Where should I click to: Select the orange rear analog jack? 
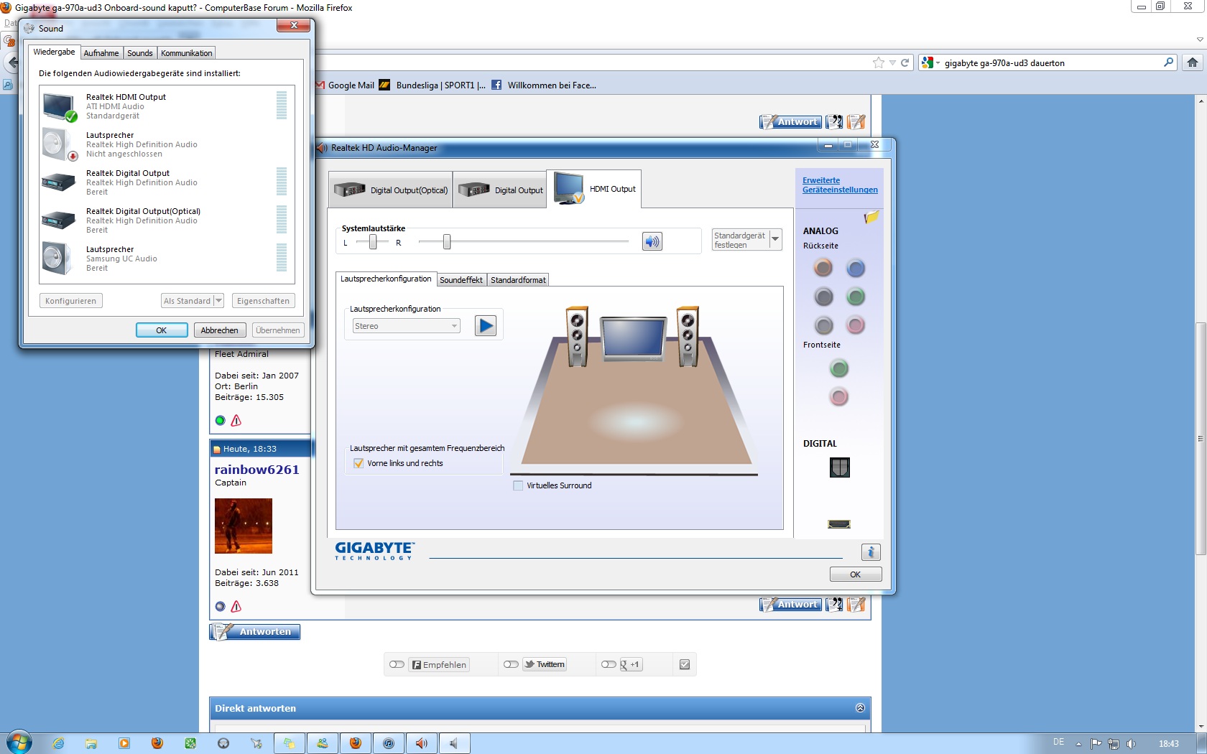point(823,268)
